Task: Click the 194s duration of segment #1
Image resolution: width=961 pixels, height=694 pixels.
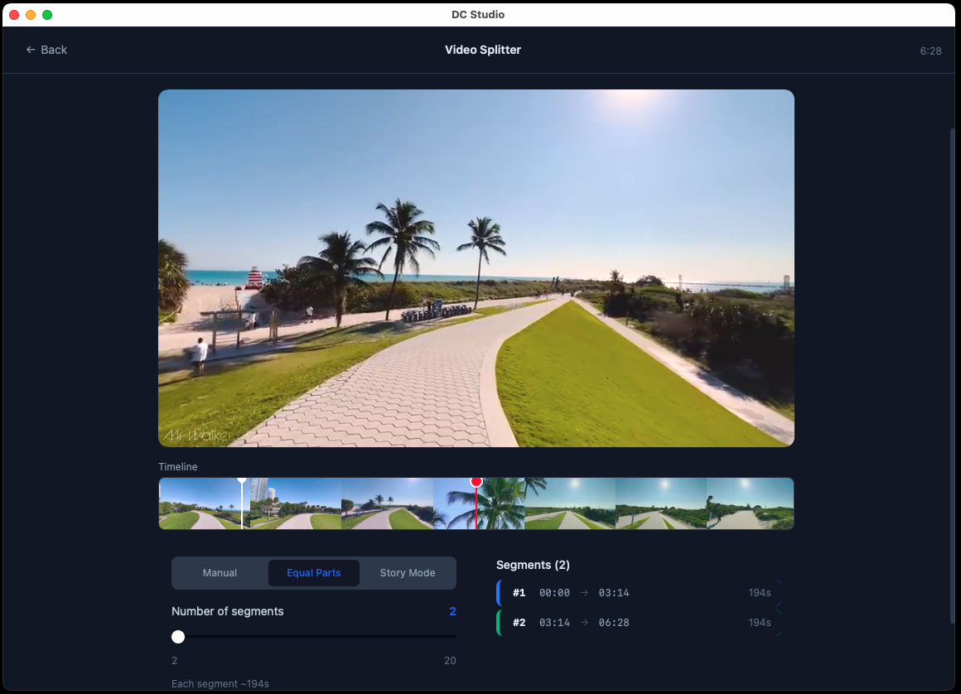Action: coord(761,592)
